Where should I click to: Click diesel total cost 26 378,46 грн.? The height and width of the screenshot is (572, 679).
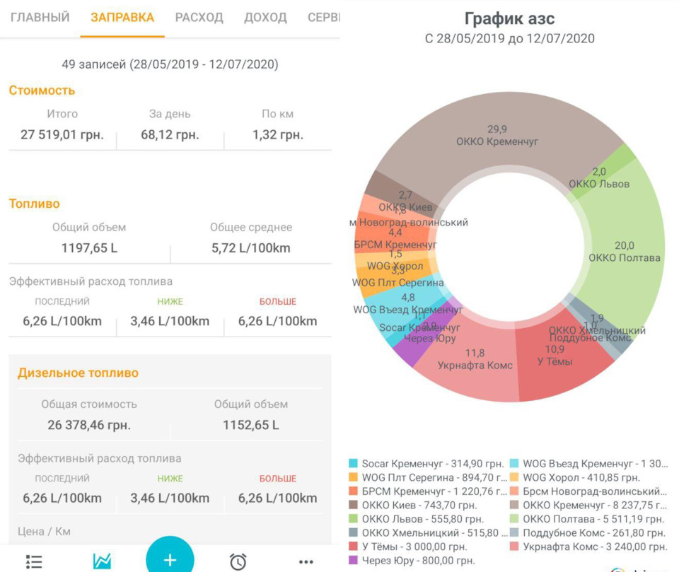click(x=89, y=425)
